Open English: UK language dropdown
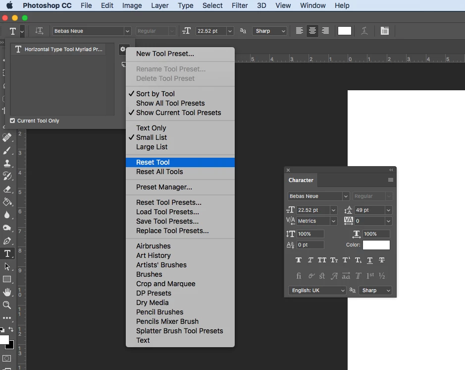Screen dimensions: 465x370 (317, 291)
